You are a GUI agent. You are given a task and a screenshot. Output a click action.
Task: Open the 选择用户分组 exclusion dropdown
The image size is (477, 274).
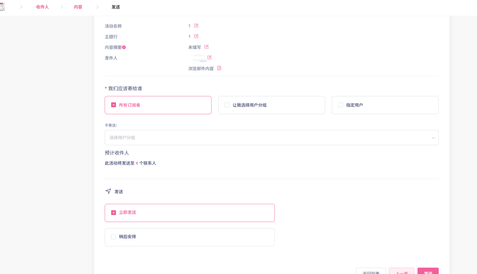point(267,138)
